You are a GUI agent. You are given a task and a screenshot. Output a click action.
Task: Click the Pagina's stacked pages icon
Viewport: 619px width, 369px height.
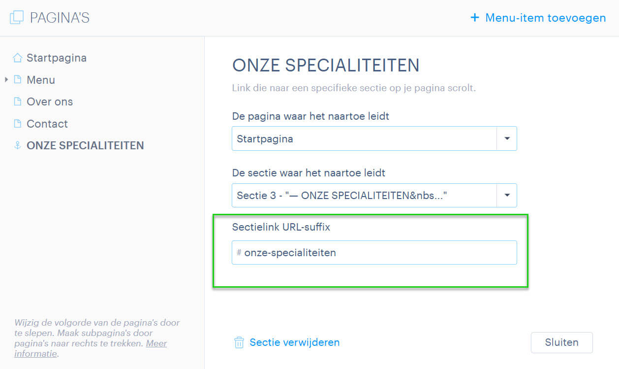(17, 18)
